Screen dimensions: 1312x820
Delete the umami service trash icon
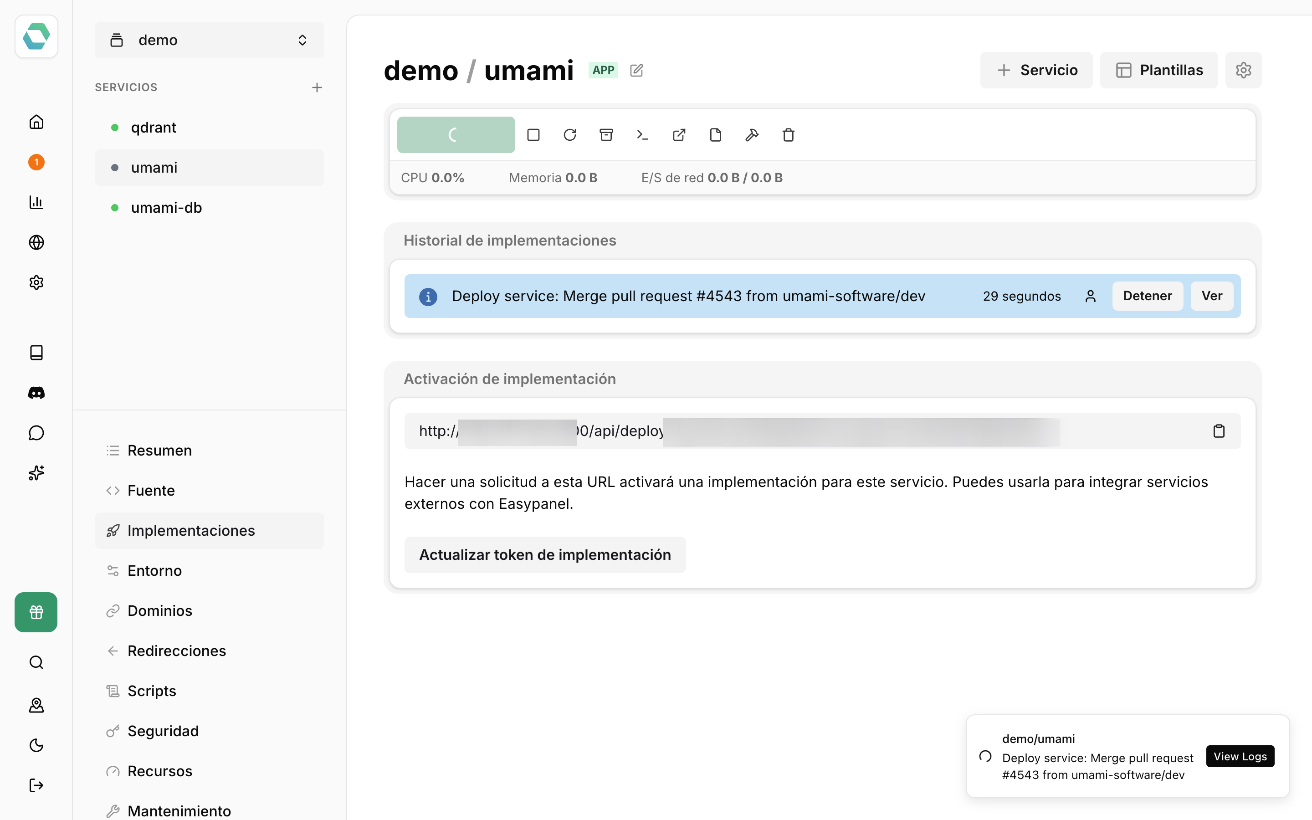[789, 135]
